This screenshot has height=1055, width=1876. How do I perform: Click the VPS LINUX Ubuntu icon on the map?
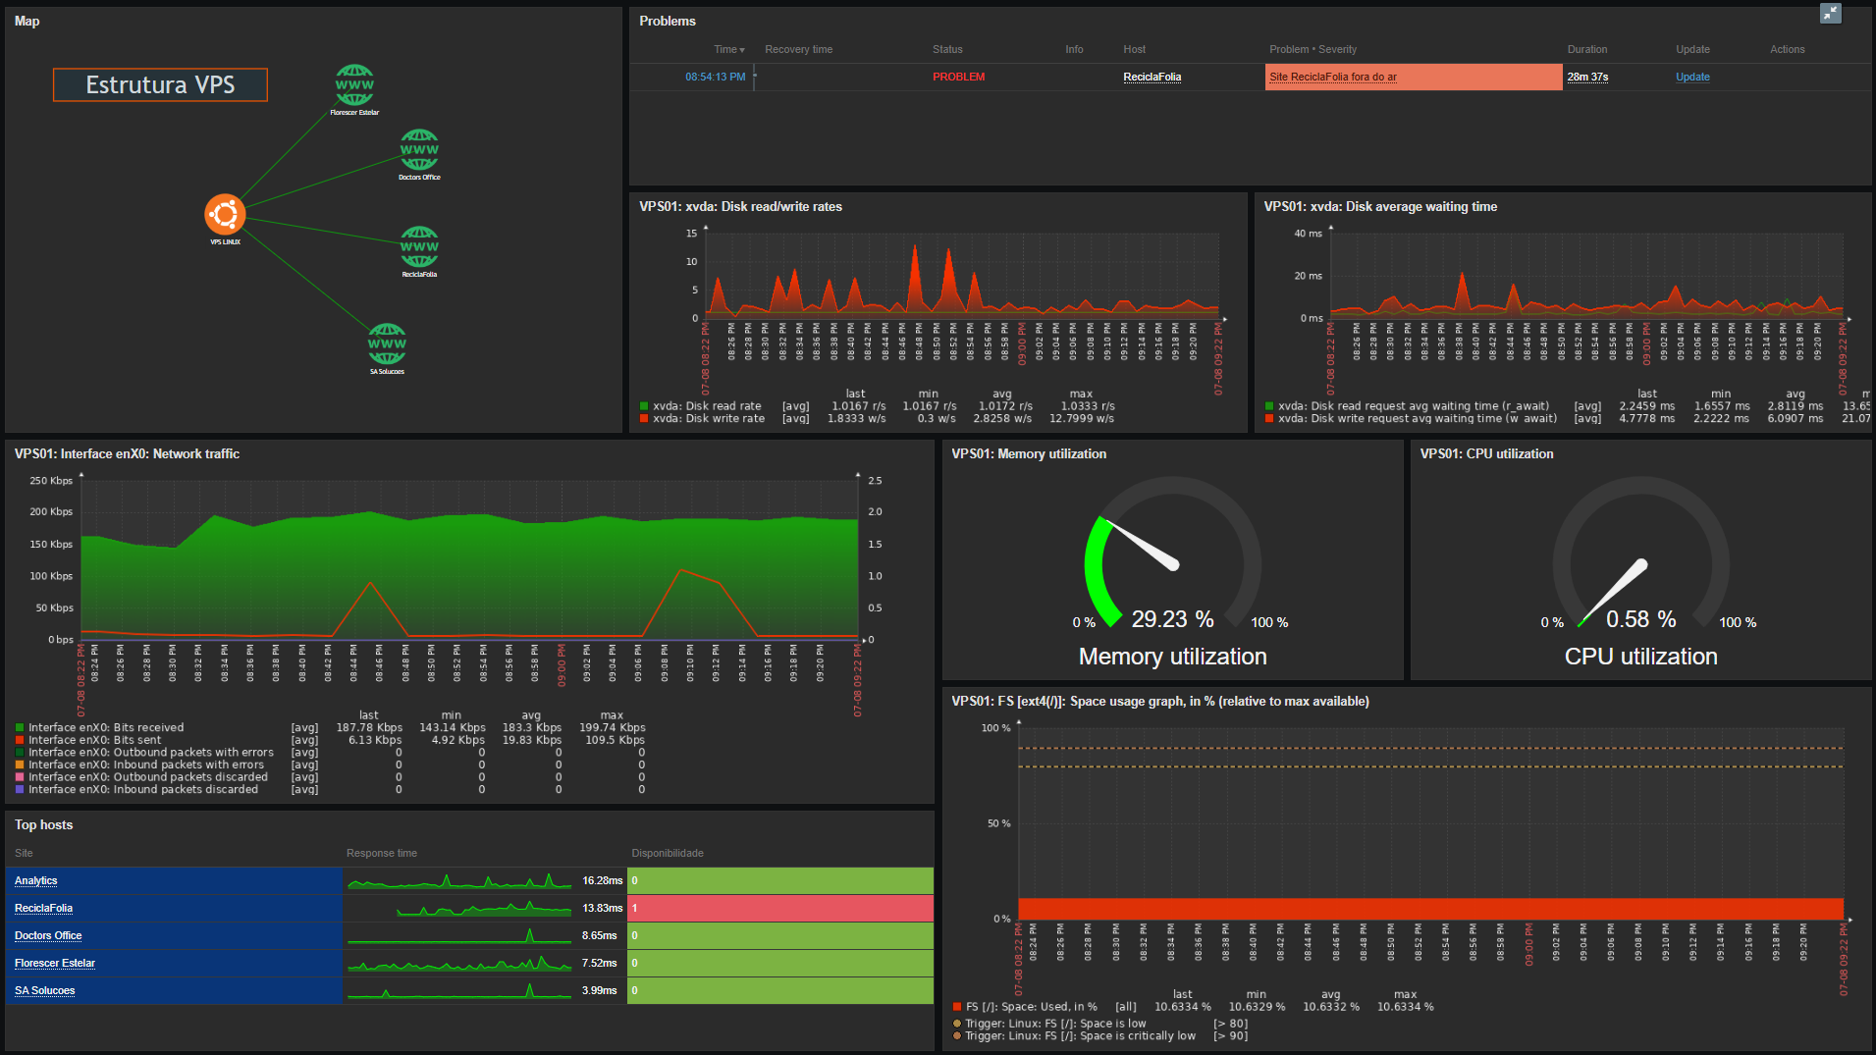tap(225, 214)
